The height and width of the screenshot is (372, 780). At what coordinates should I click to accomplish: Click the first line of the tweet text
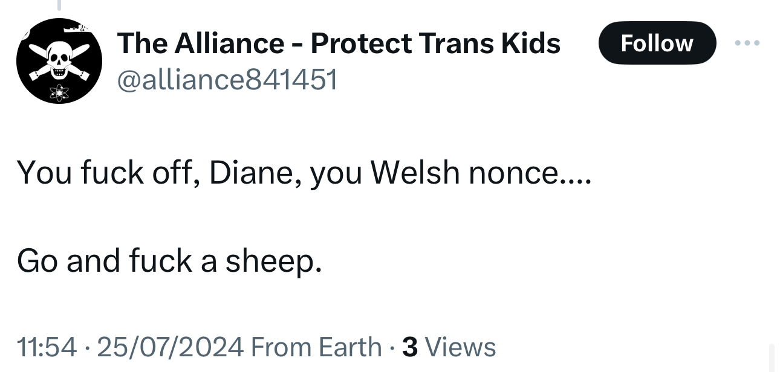pyautogui.click(x=301, y=173)
